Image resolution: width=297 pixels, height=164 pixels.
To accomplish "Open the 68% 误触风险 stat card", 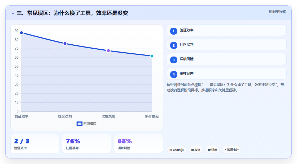I will click(138, 144).
